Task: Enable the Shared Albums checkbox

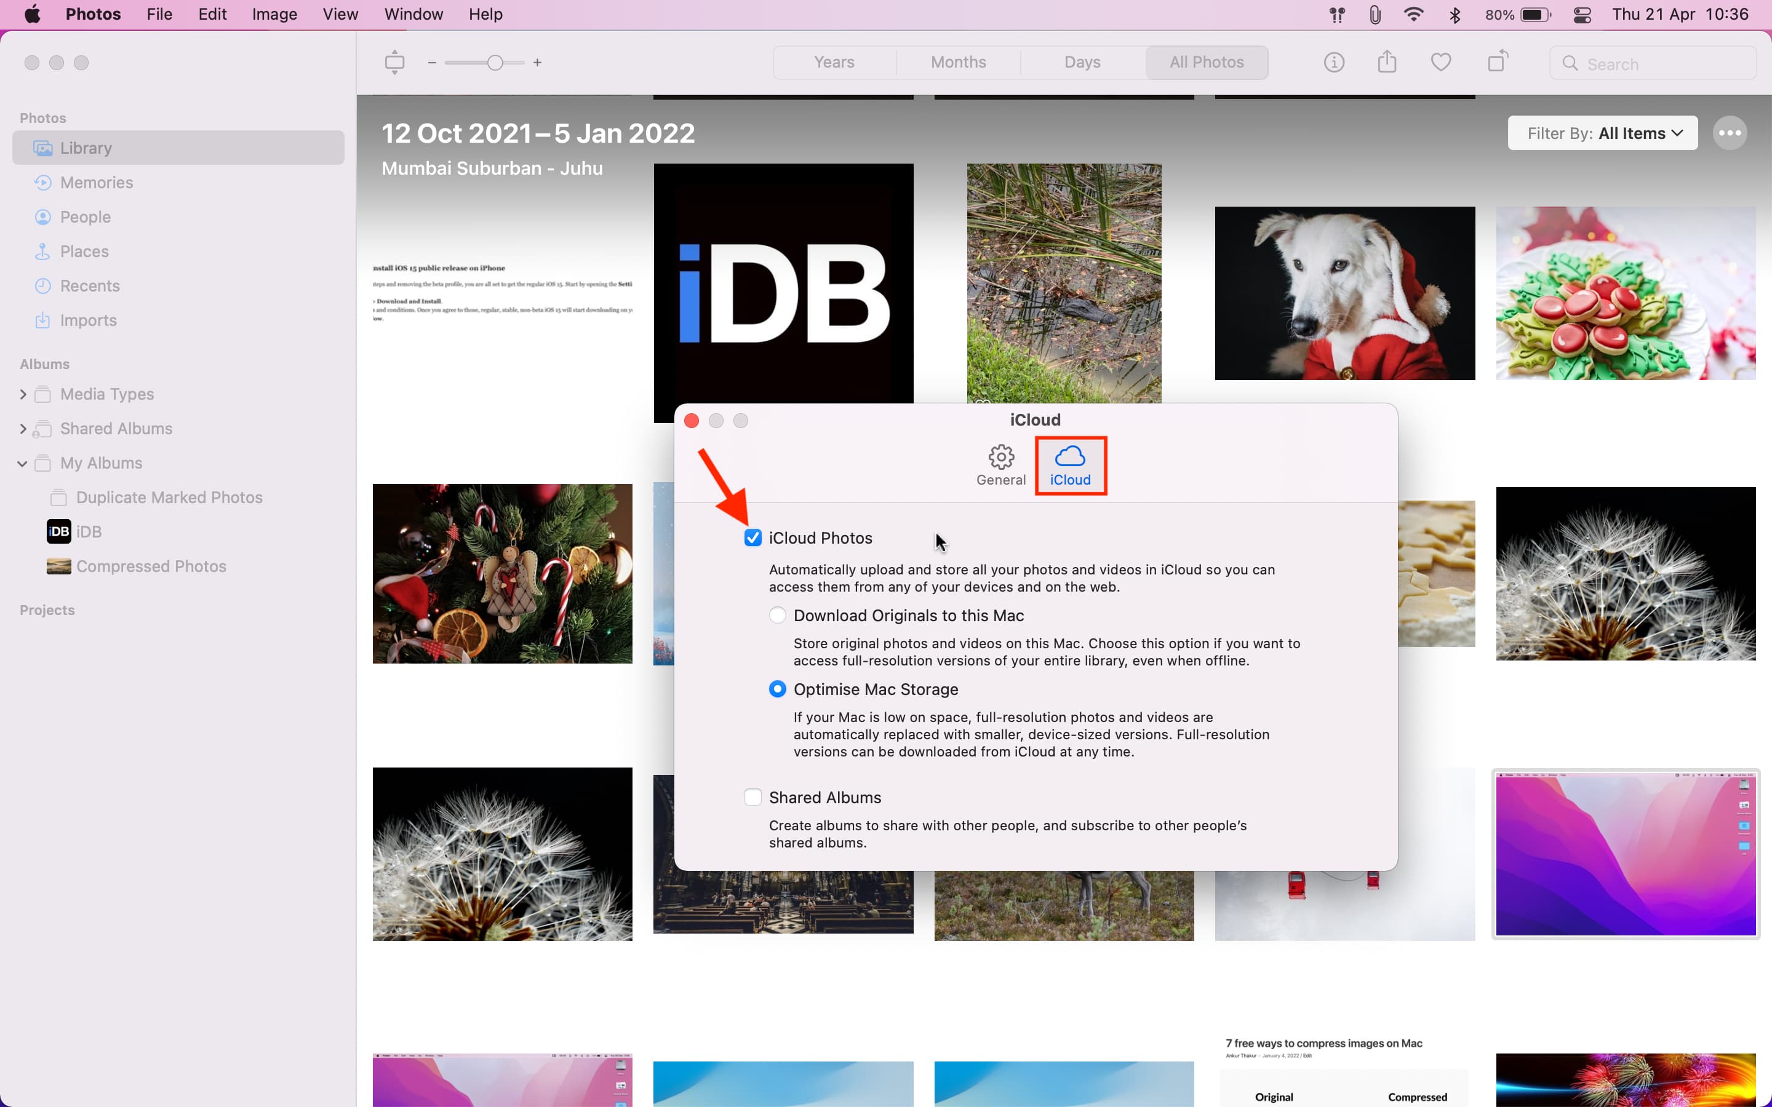Action: 752,797
